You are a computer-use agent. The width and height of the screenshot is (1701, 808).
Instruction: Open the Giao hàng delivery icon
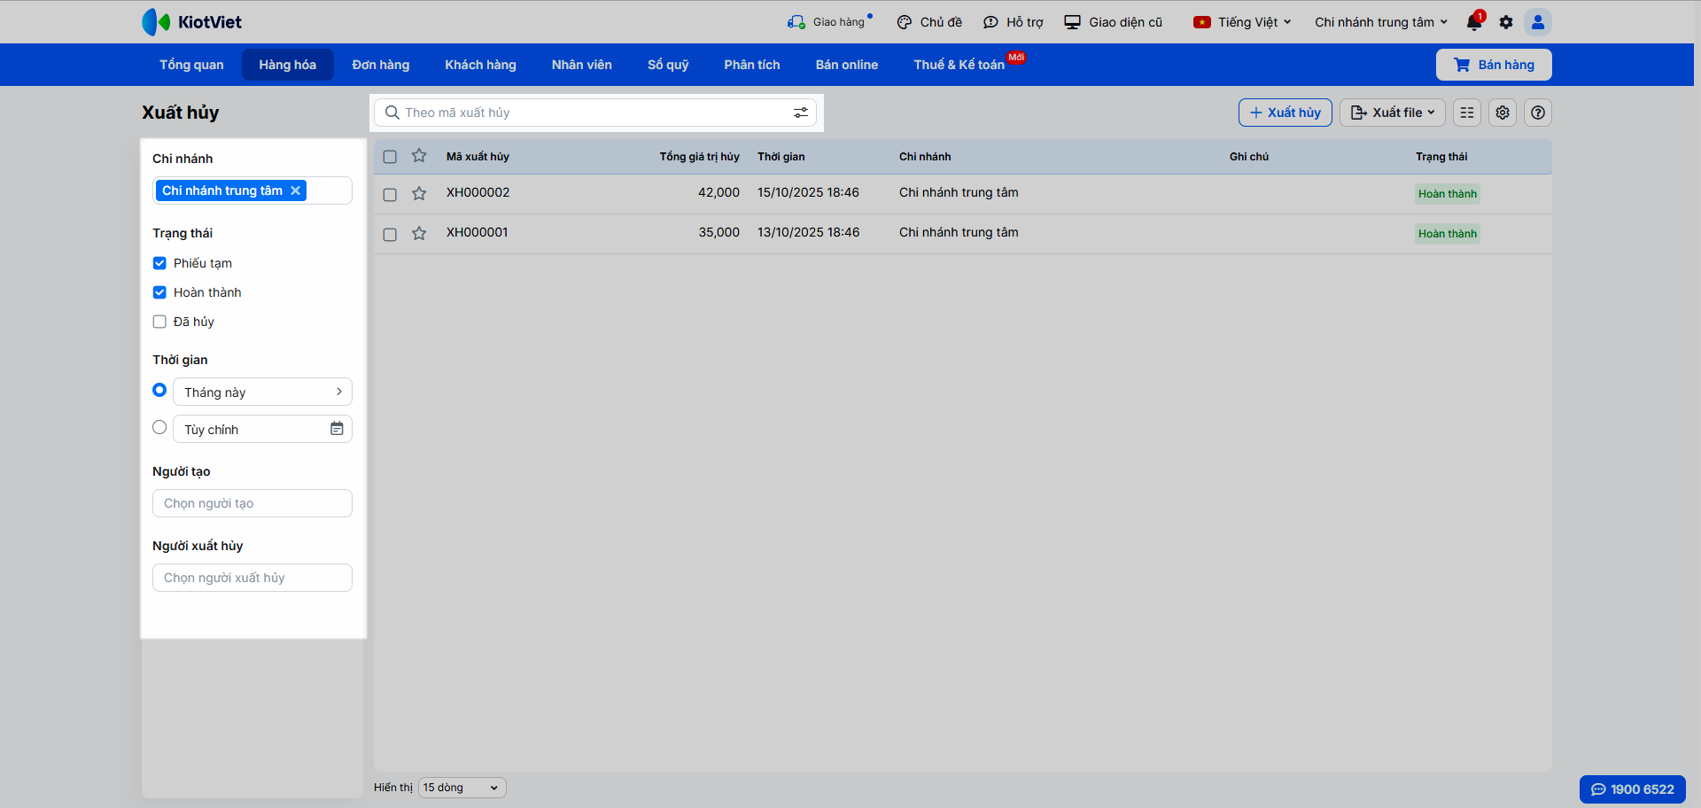(796, 22)
